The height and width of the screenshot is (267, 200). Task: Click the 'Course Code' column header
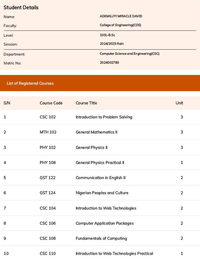(51, 103)
